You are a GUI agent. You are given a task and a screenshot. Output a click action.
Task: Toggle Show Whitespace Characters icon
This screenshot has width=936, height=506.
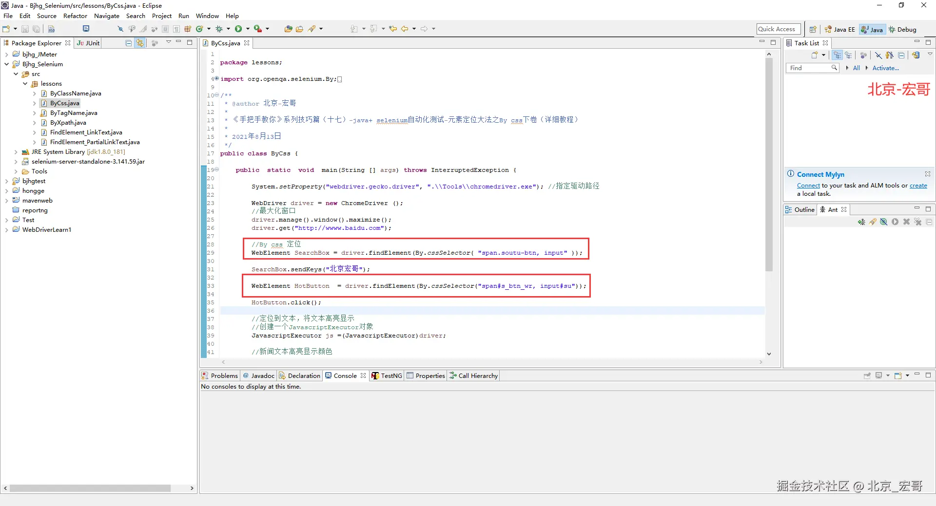click(x=176, y=29)
